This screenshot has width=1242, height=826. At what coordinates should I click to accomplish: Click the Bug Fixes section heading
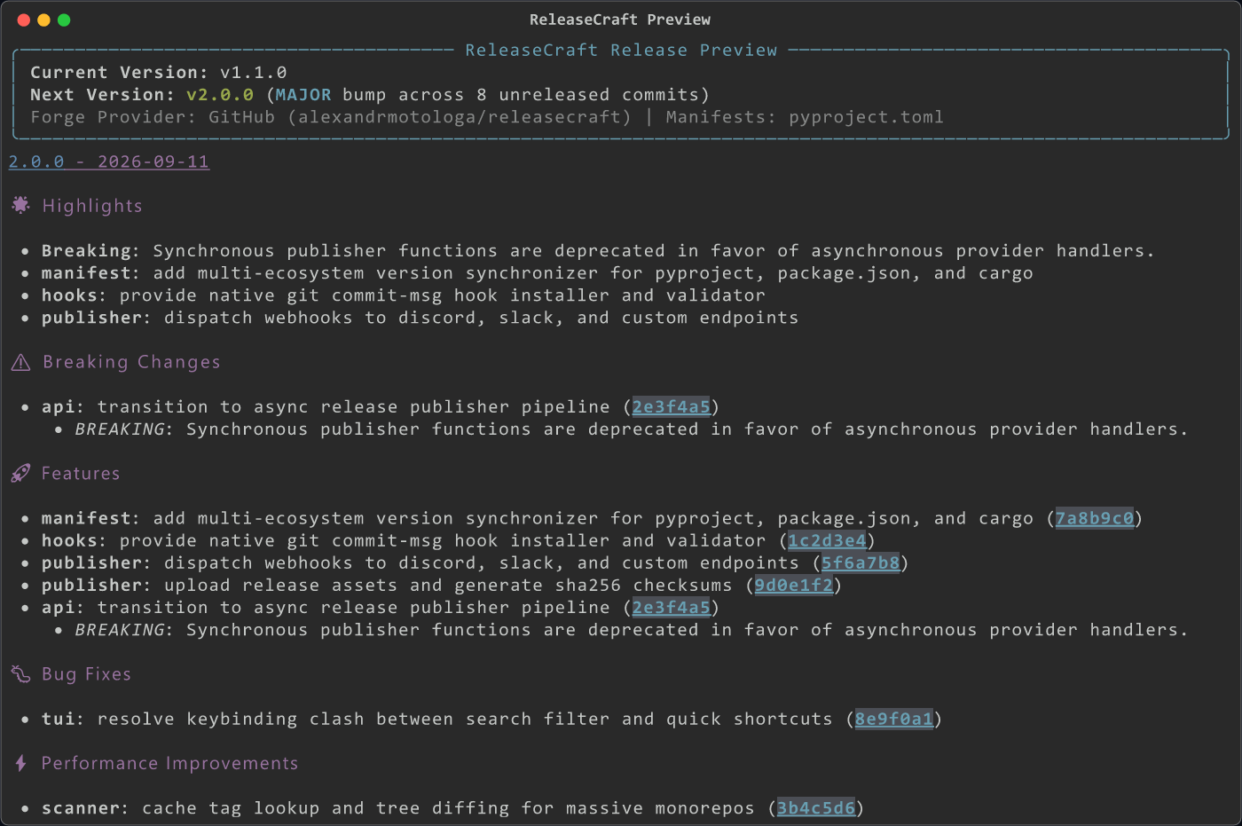(x=86, y=674)
